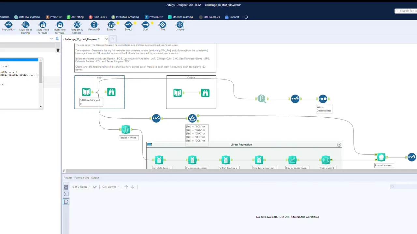
Task: Open the 0 of 0 Fields dropdown
Action: (82, 187)
